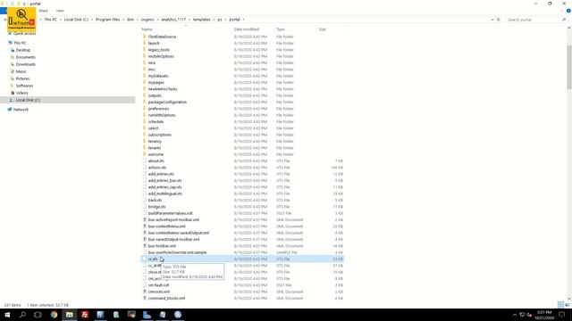
Task: Select the myDatasets folder icon
Action: pyautogui.click(x=145, y=76)
